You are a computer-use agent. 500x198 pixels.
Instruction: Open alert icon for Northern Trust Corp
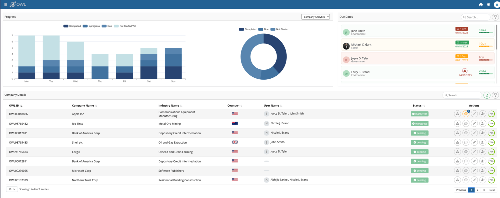(x=457, y=180)
